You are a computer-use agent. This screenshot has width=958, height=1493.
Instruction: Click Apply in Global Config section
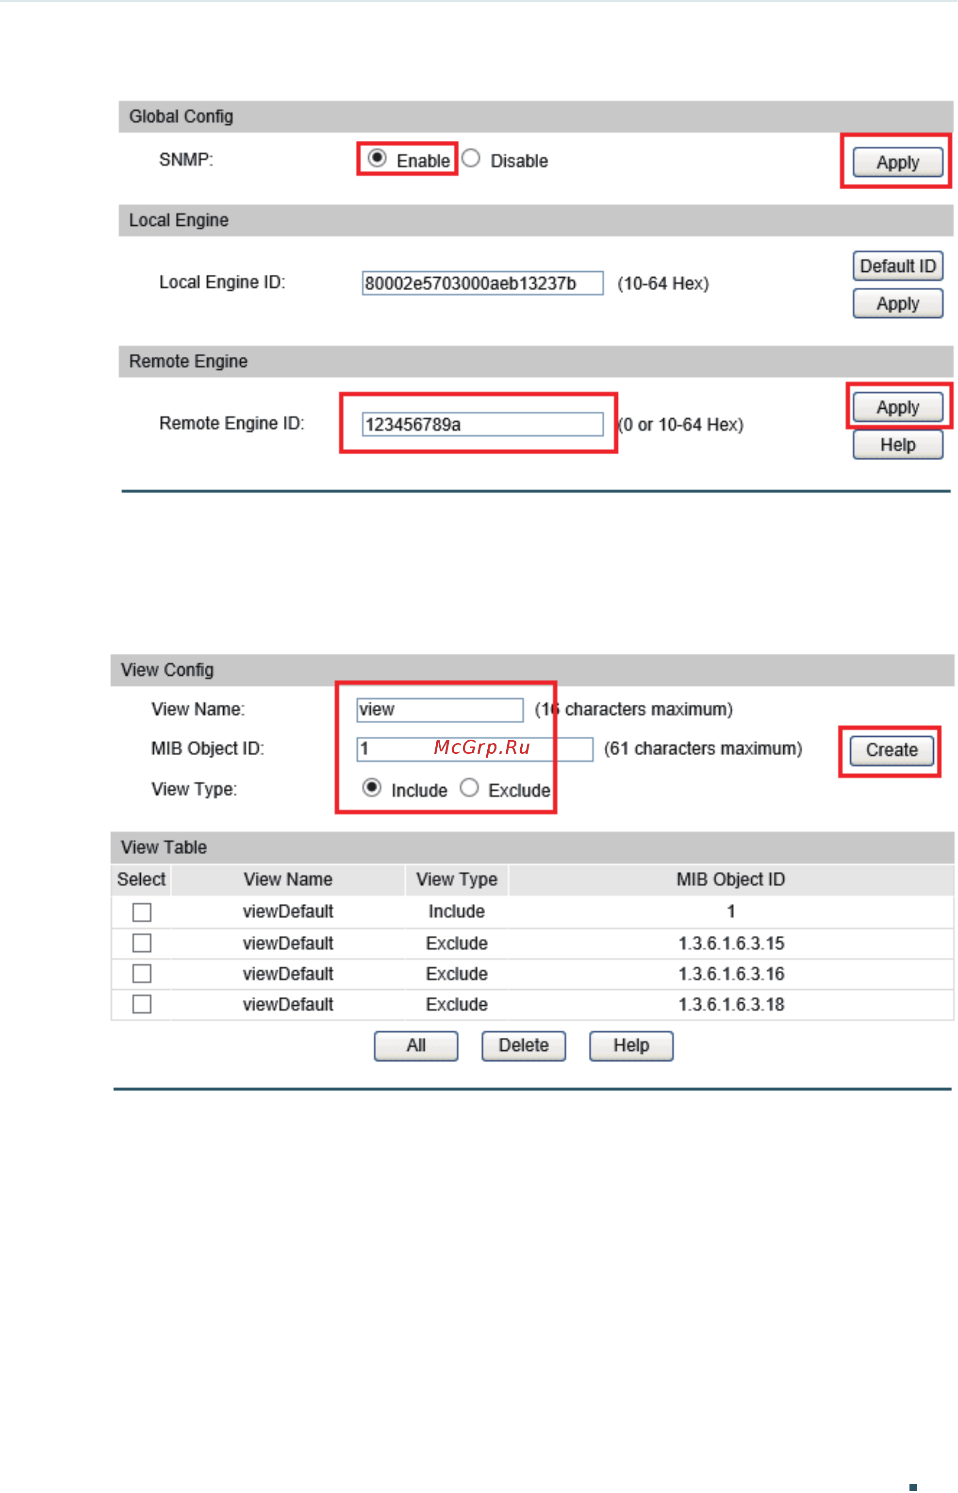[898, 162]
